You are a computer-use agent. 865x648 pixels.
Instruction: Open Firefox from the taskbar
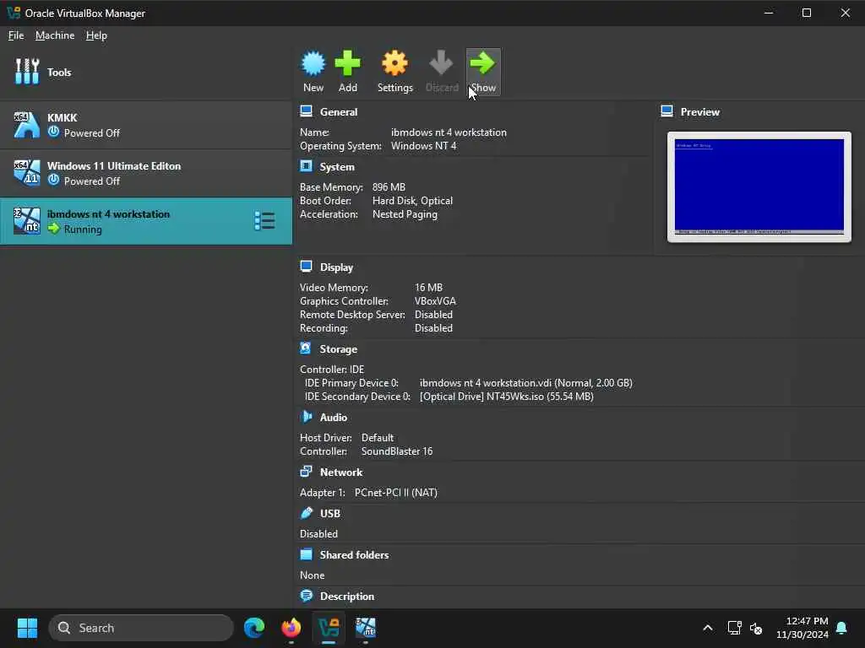tap(291, 628)
